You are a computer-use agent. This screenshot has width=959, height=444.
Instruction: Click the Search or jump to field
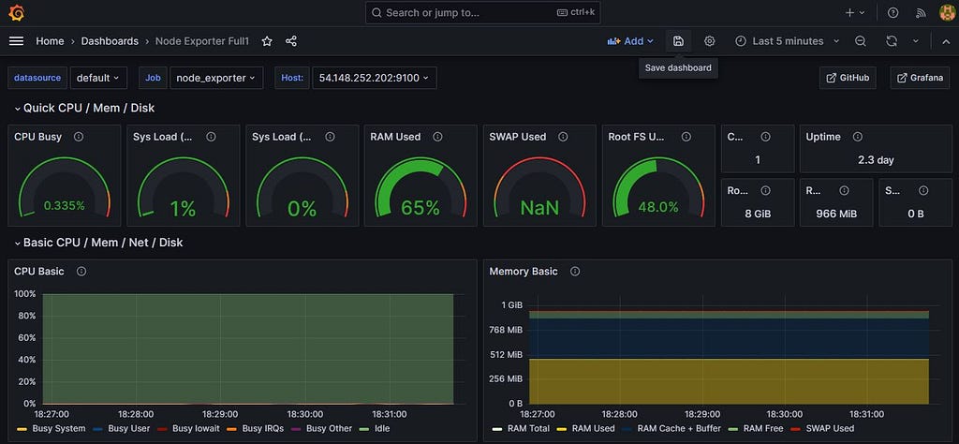click(480, 12)
